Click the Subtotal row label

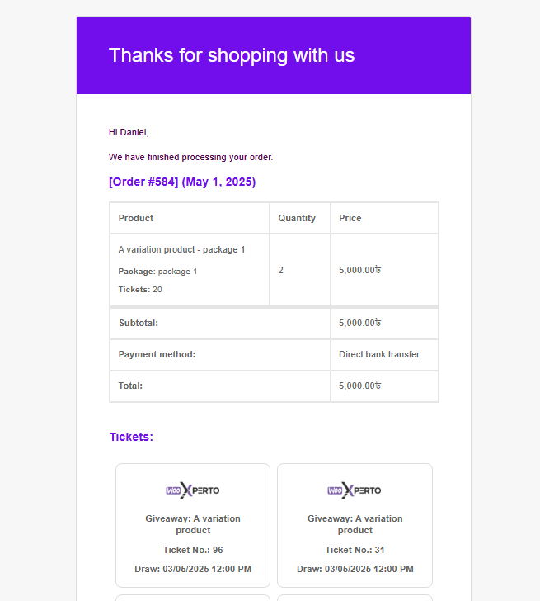tap(139, 323)
